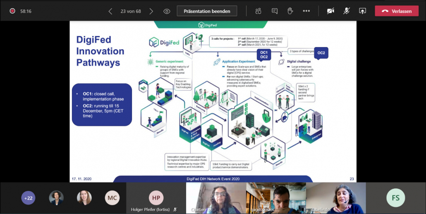Click the Digital challenge heading
This screenshot has height=214, width=426.
pyautogui.click(x=299, y=62)
